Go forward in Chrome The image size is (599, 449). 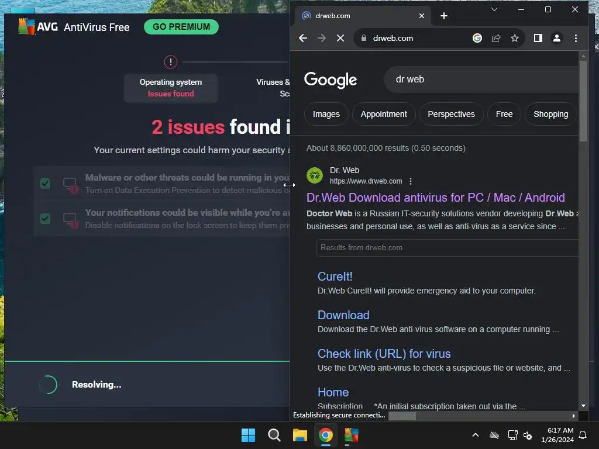click(x=322, y=38)
